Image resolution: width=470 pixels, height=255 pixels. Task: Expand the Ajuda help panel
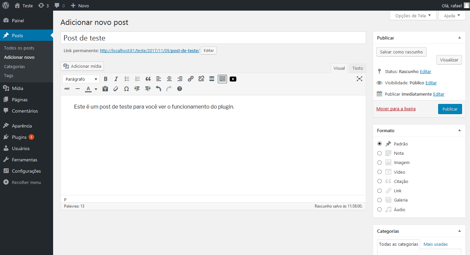pos(452,15)
